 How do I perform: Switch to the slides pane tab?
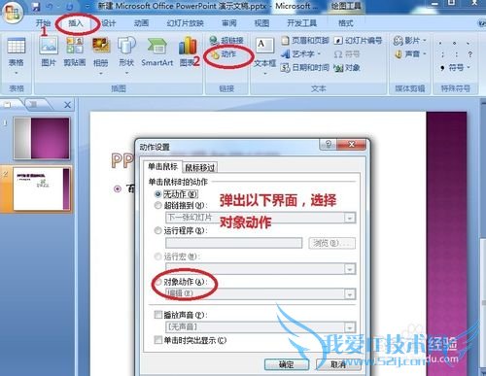click(9, 104)
